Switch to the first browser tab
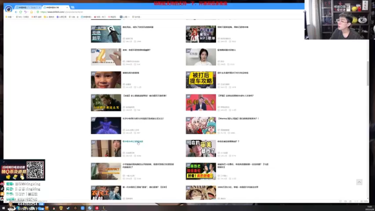 tap(28, 8)
